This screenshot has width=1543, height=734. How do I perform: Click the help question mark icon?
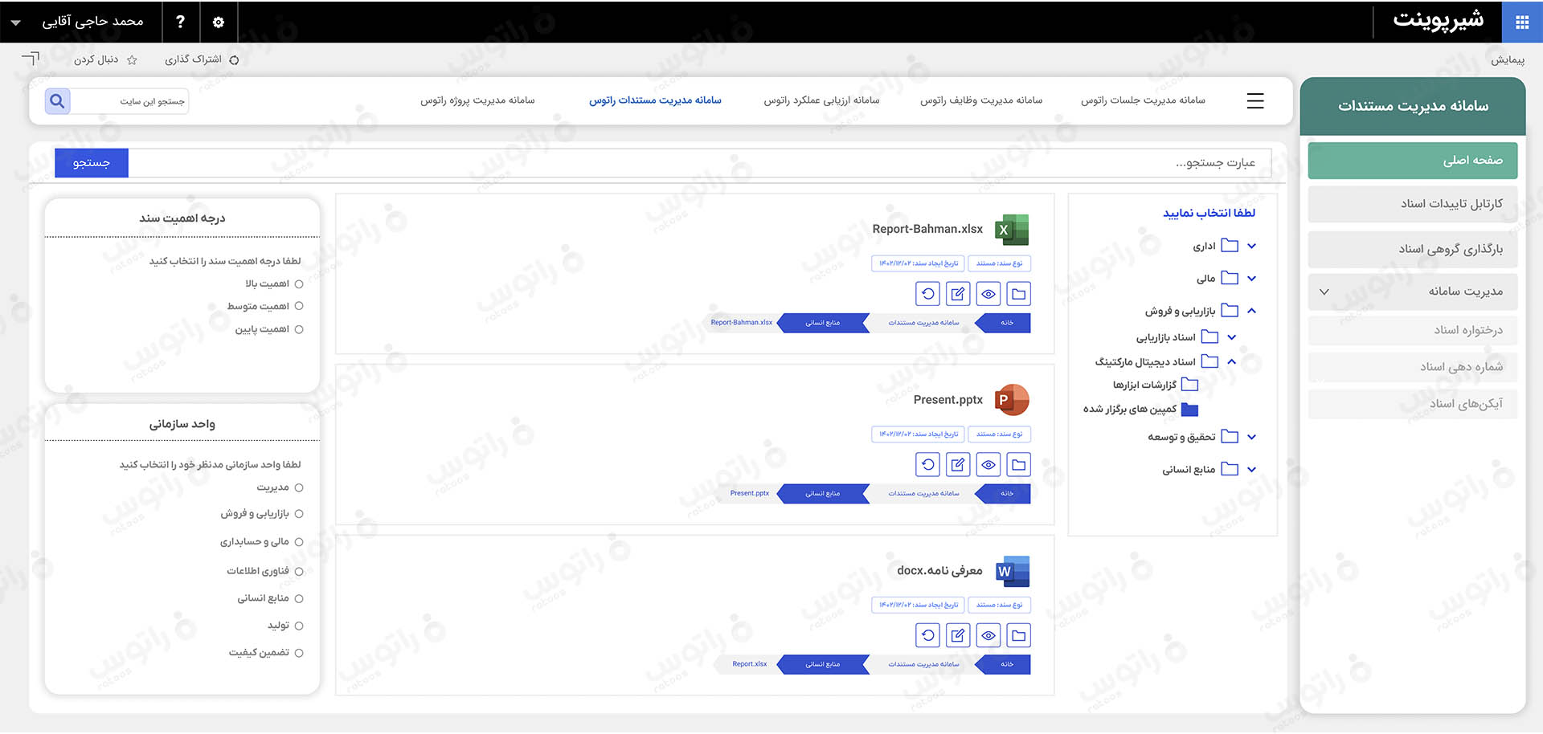click(180, 22)
